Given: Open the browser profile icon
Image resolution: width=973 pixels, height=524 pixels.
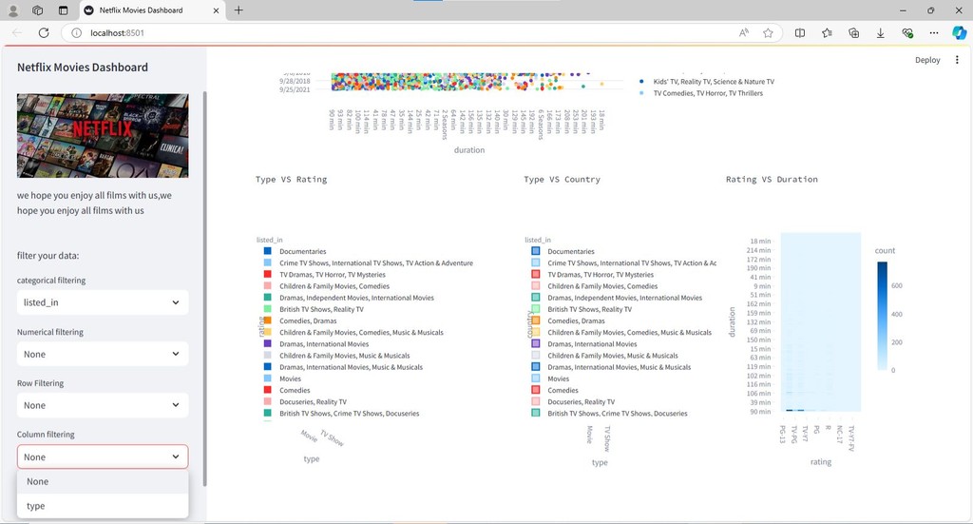Looking at the screenshot, I should point(13,10).
